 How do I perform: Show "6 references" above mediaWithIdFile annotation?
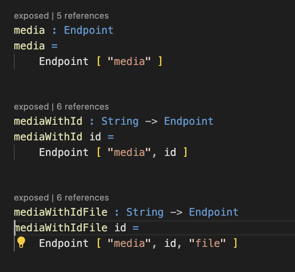pyautogui.click(x=83, y=198)
